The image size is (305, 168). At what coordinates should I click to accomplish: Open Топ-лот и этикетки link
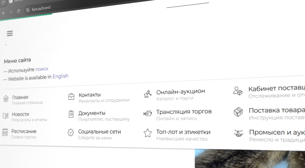[183, 132]
